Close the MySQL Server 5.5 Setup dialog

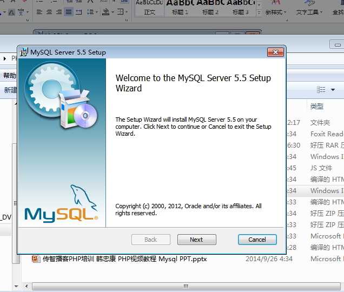tap(275, 52)
